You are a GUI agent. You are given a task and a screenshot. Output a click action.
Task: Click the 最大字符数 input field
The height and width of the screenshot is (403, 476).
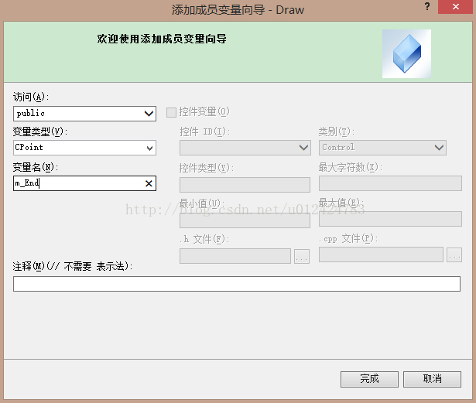coord(390,183)
